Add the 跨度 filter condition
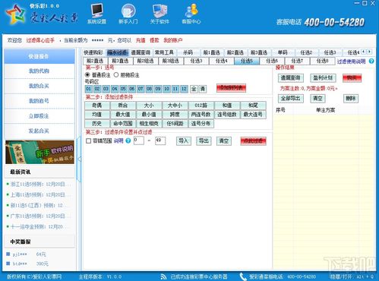The image size is (379, 281). [175, 115]
